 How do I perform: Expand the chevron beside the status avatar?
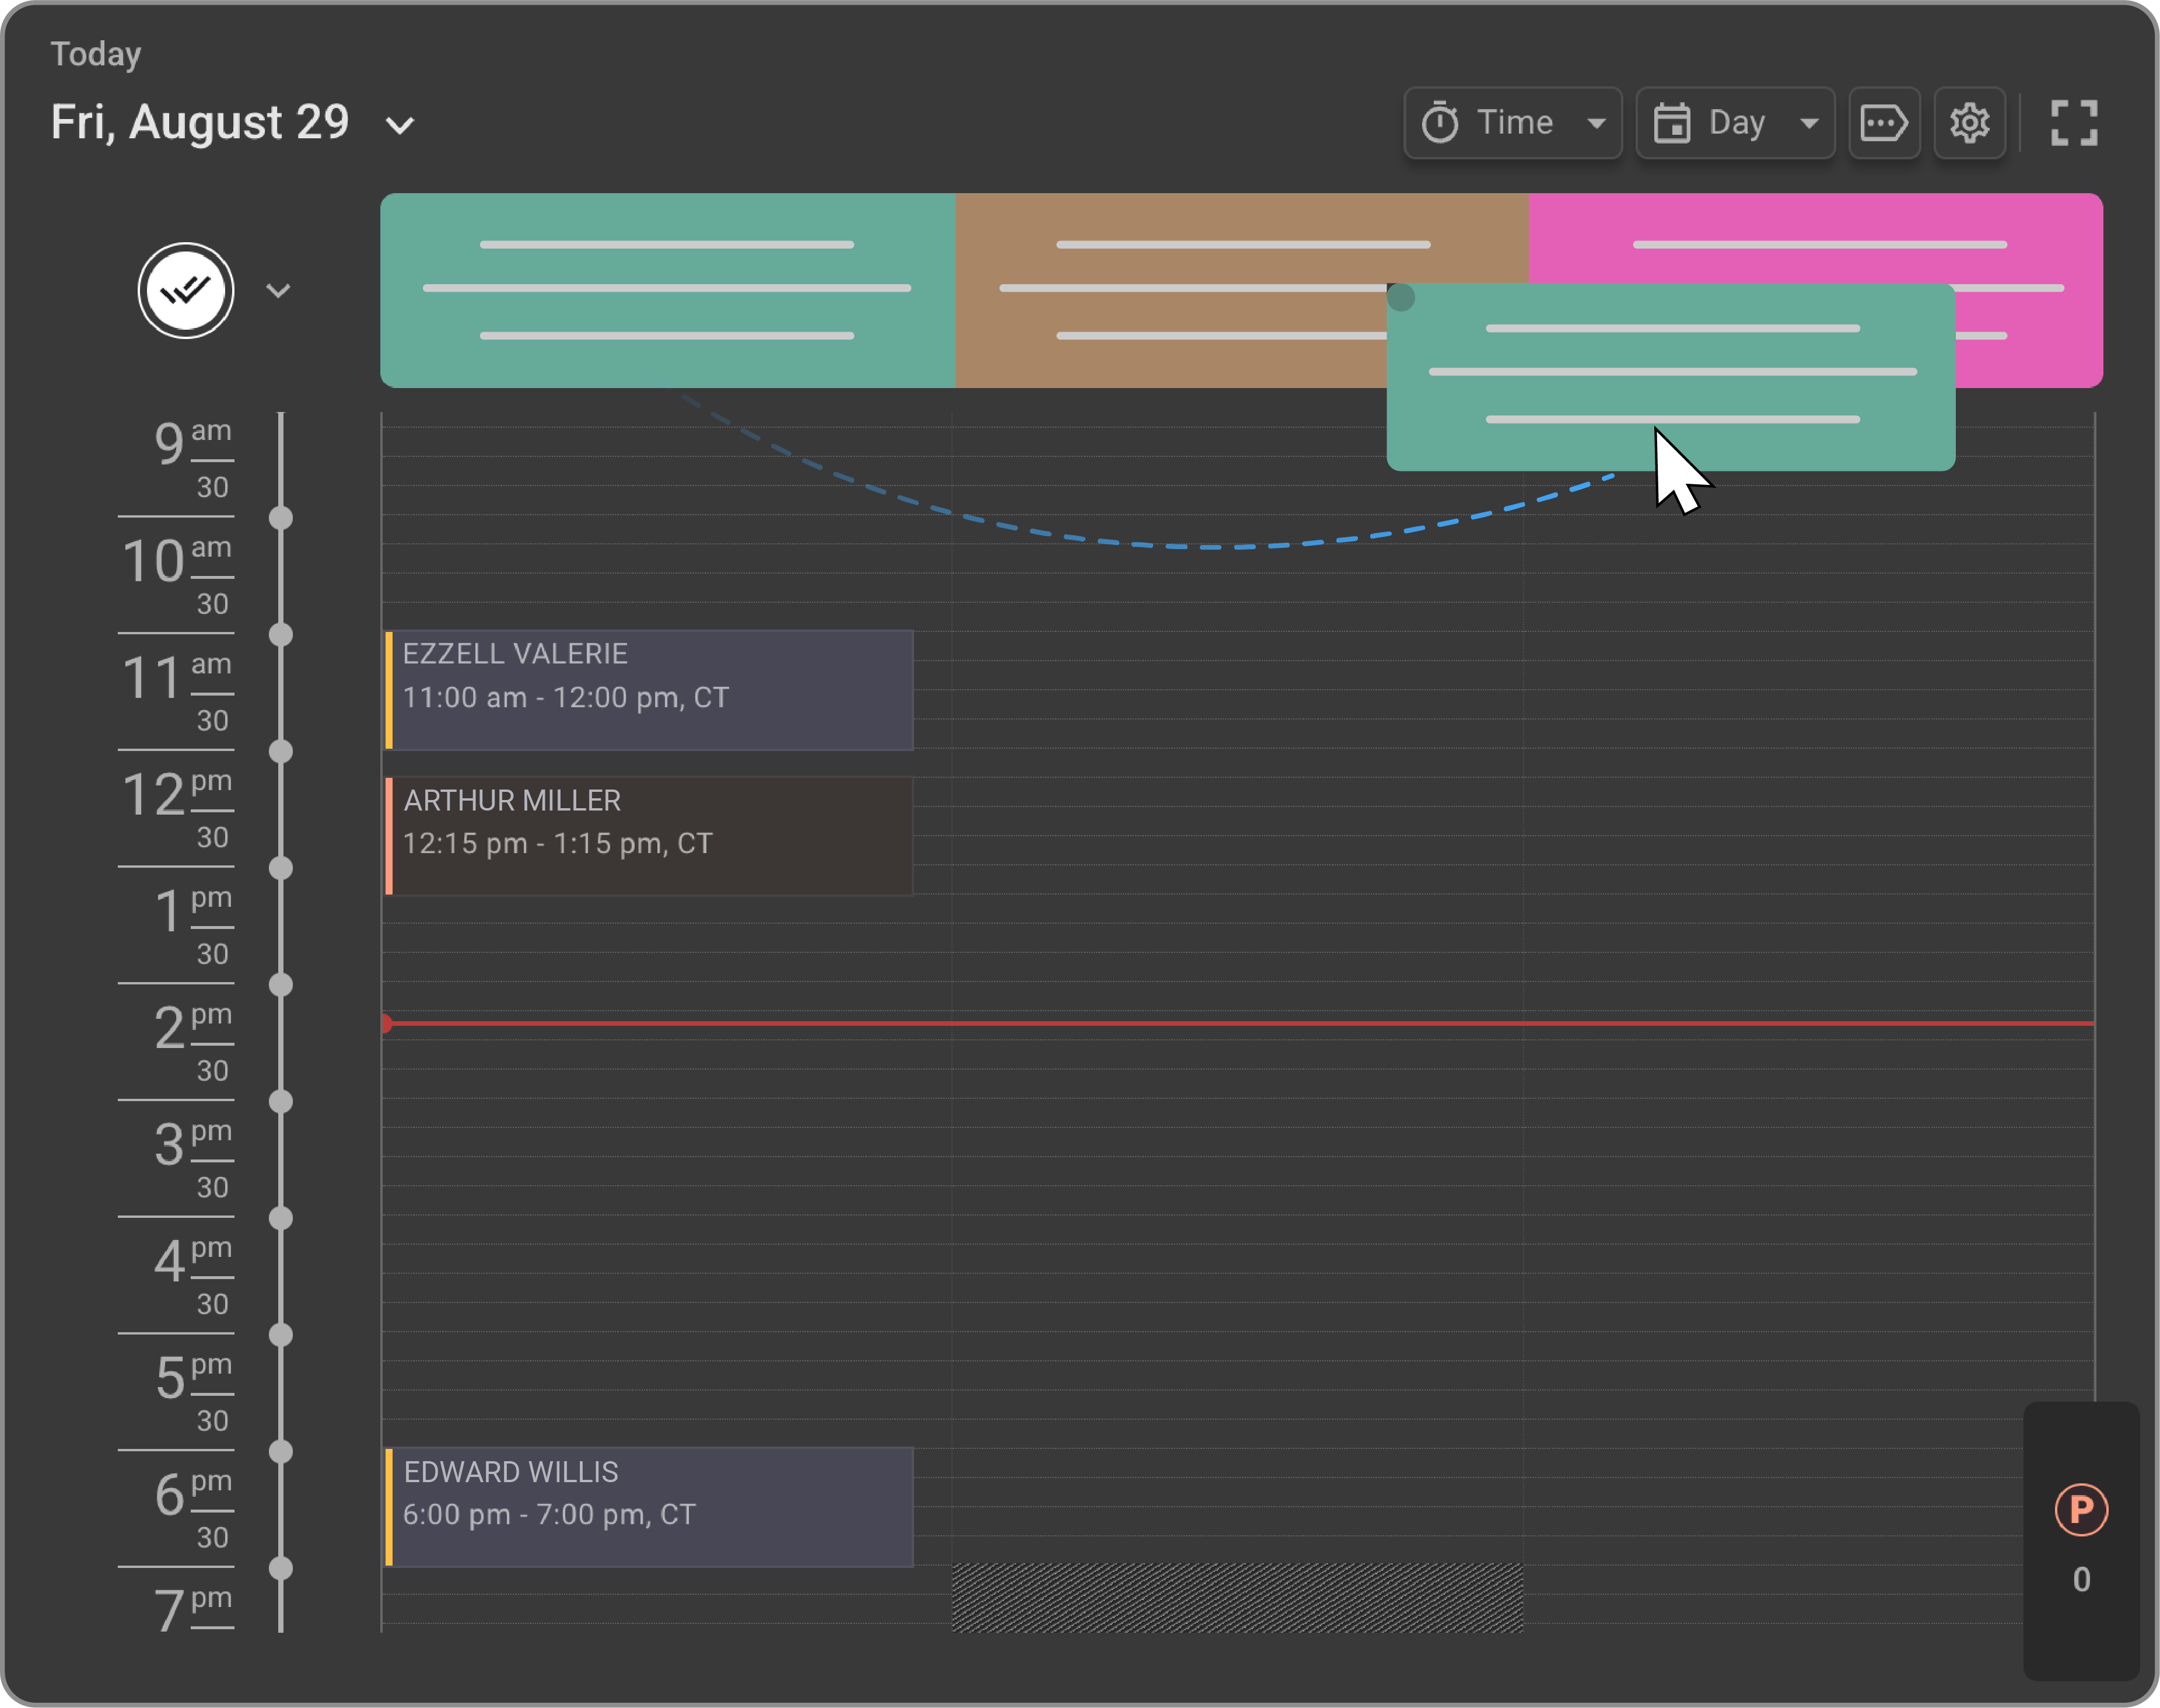pyautogui.click(x=279, y=290)
